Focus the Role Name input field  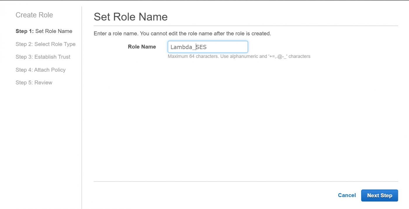(208, 47)
